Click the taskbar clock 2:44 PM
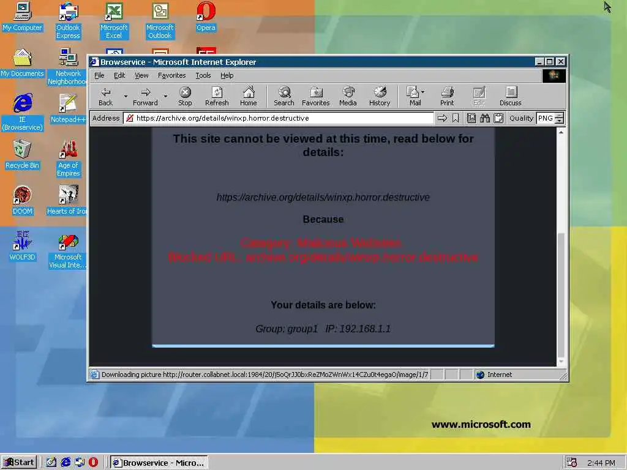This screenshot has width=627, height=470. (601, 463)
